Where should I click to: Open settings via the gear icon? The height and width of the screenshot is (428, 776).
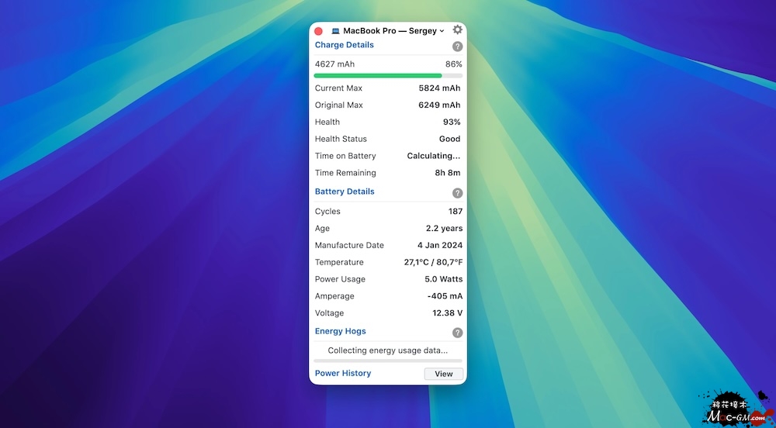[458, 29]
